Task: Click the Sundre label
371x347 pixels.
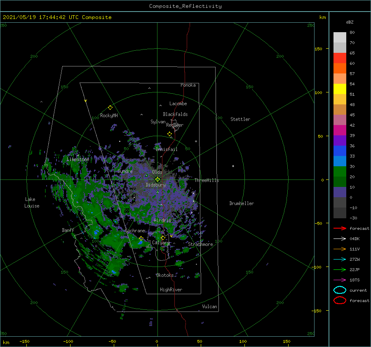Action: pos(125,171)
